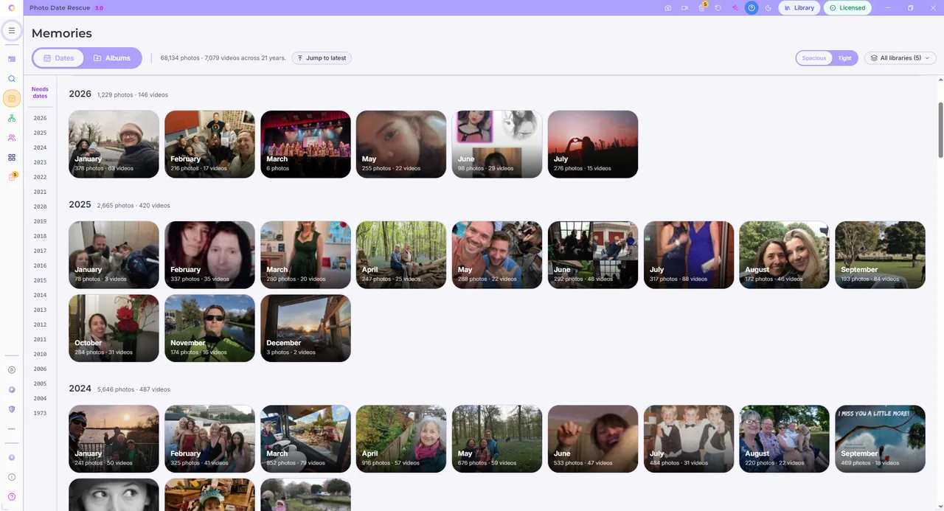Open the October 2025 card with 284 photos
The width and height of the screenshot is (944, 511).
(x=114, y=328)
